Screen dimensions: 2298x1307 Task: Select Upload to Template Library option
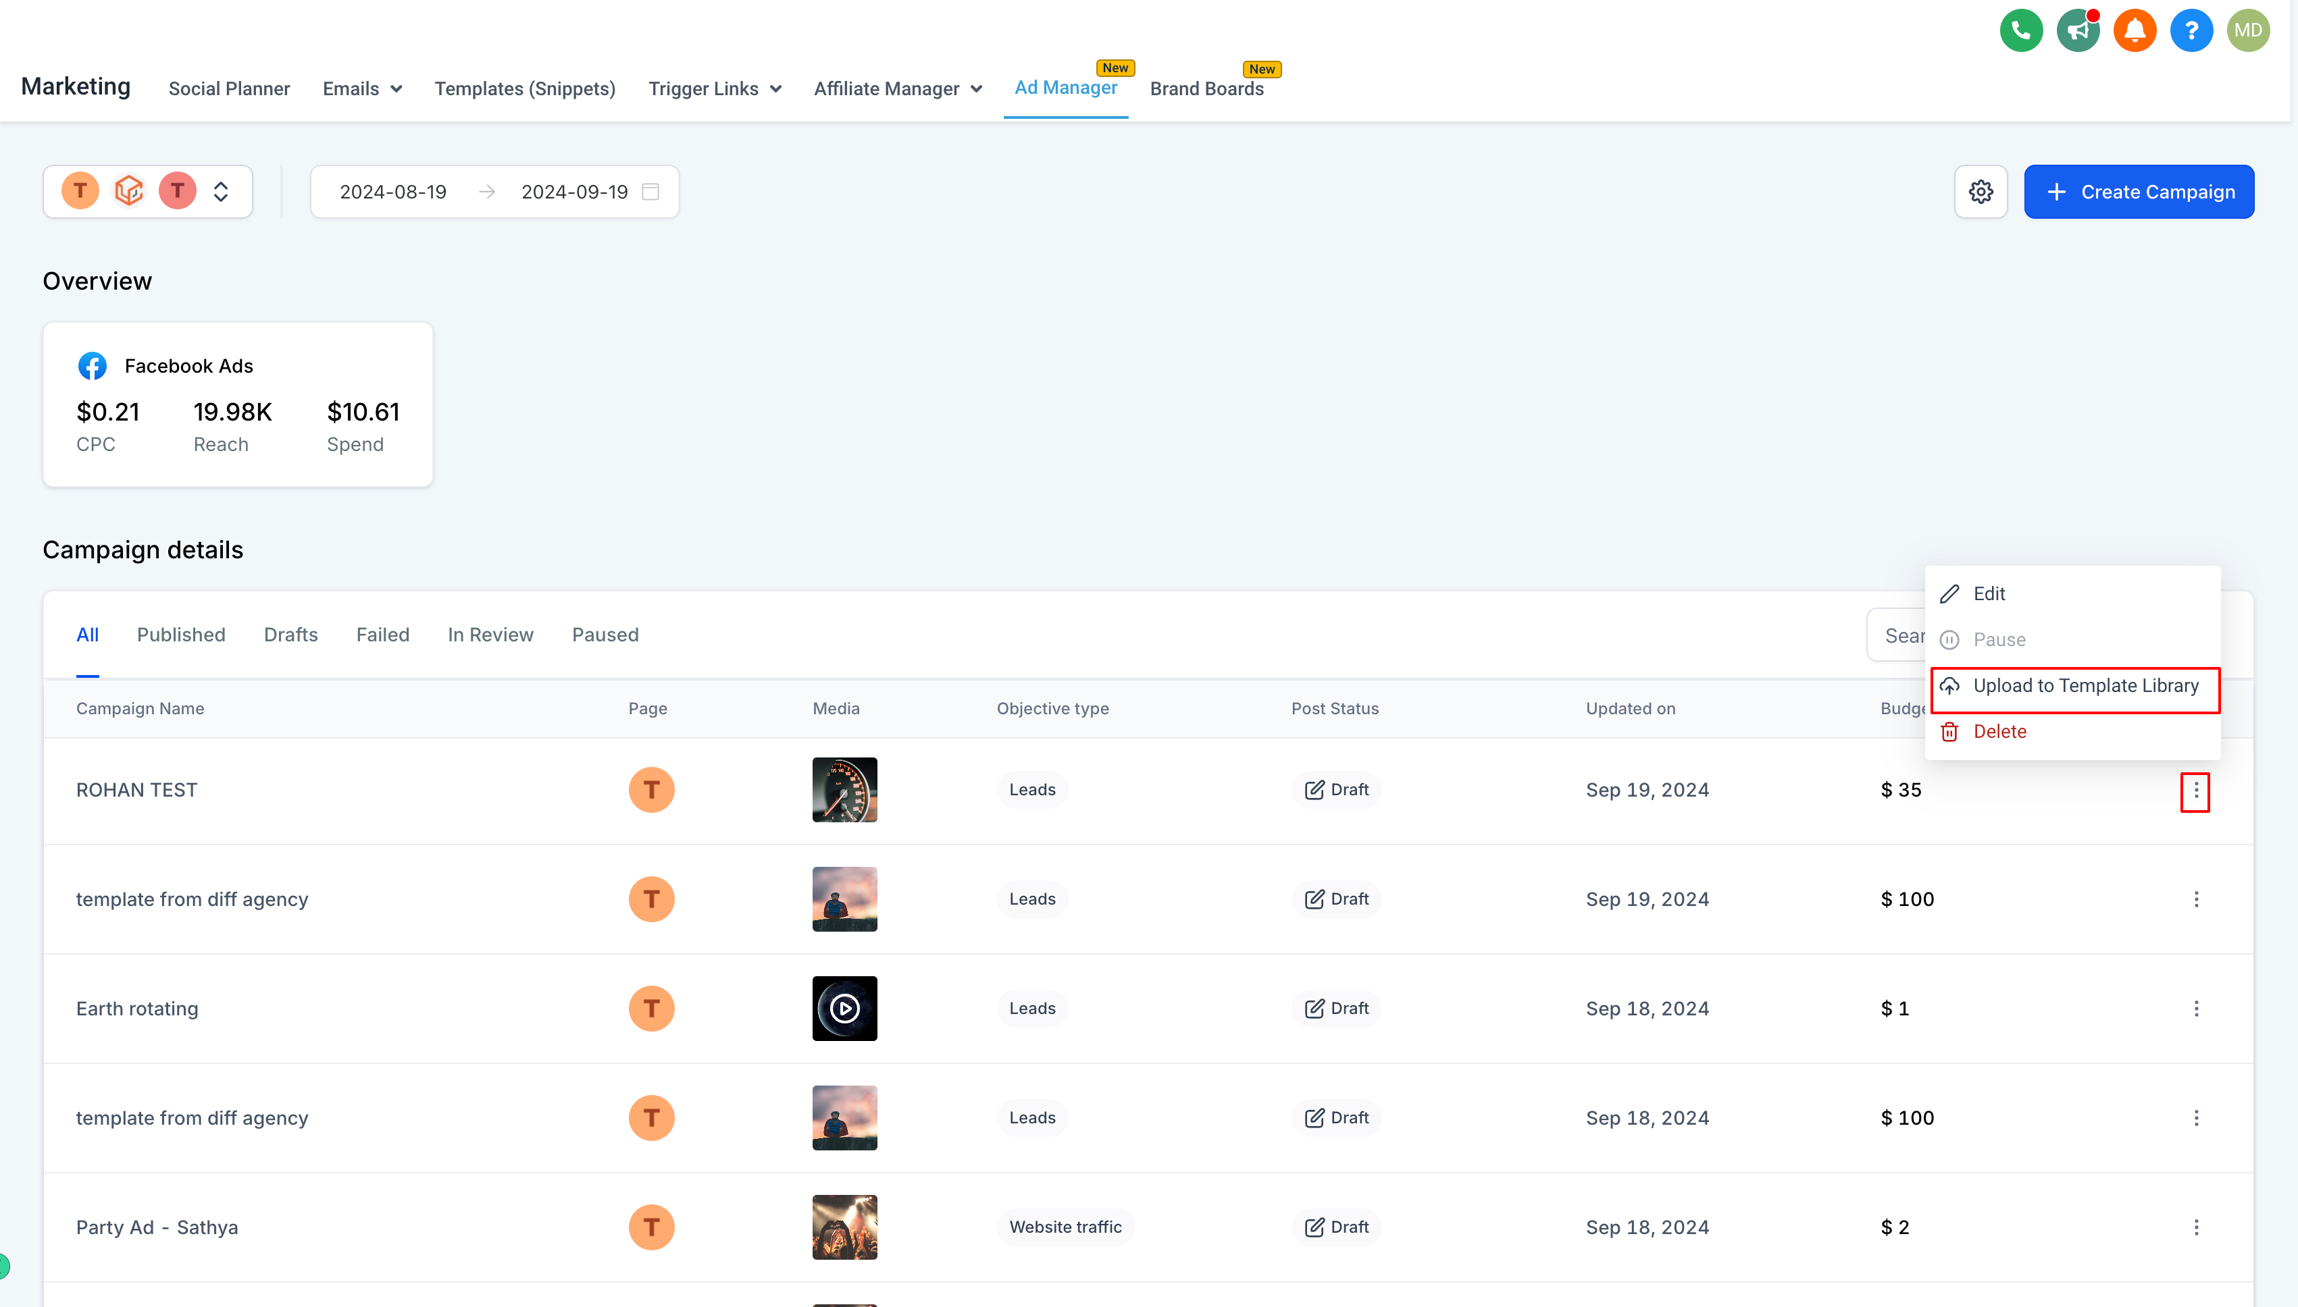2074,686
